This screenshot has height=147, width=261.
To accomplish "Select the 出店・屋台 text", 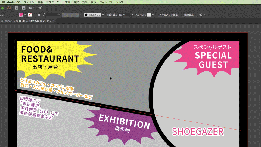I will tap(45, 67).
